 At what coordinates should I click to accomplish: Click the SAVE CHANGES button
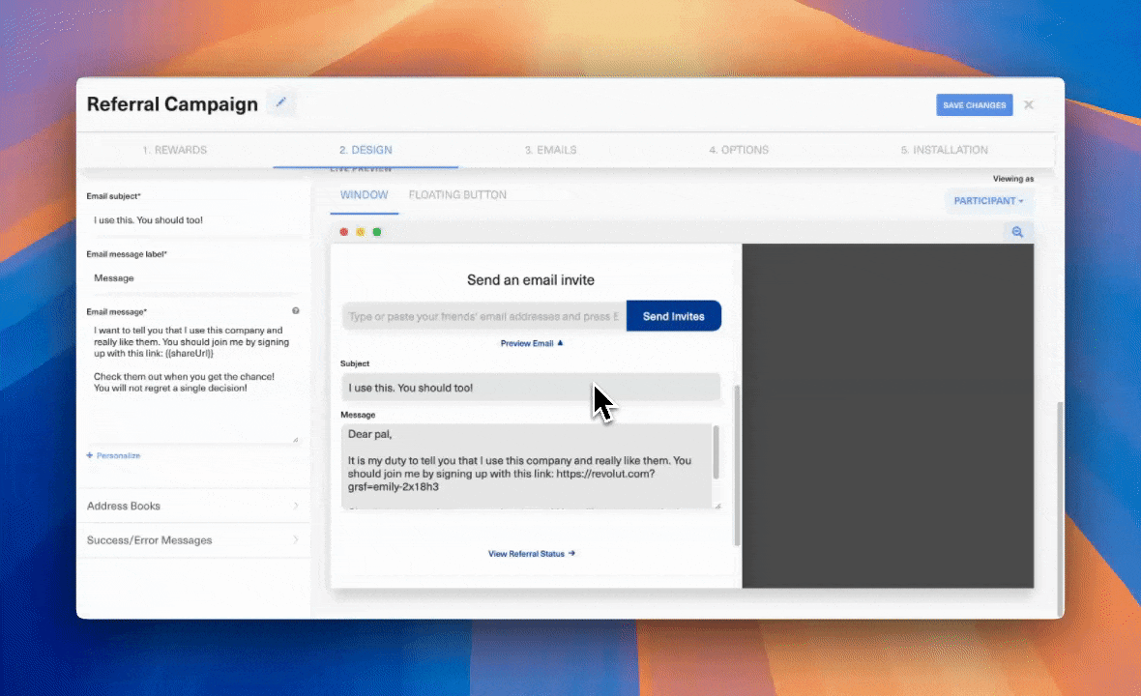[x=974, y=104]
